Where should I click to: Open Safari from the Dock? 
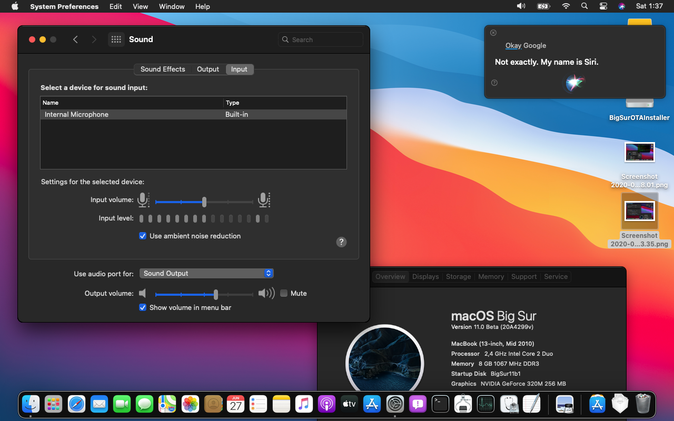[76, 404]
